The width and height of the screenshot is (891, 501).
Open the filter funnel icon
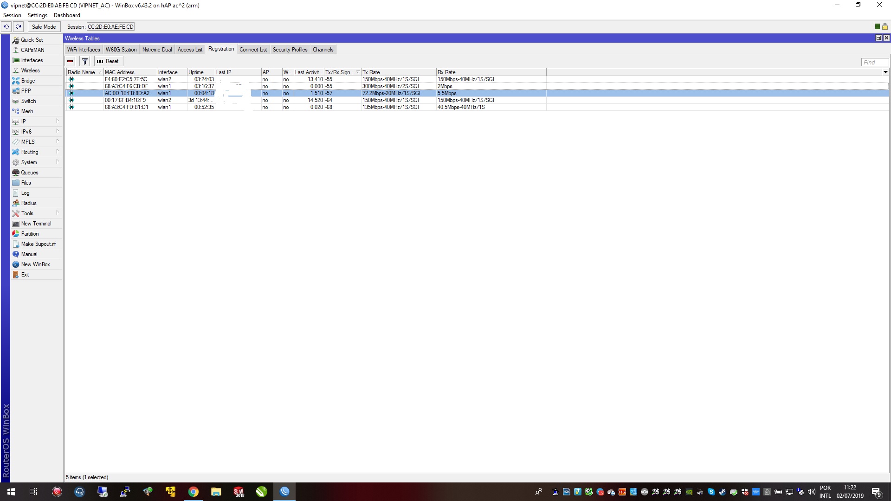coord(84,61)
